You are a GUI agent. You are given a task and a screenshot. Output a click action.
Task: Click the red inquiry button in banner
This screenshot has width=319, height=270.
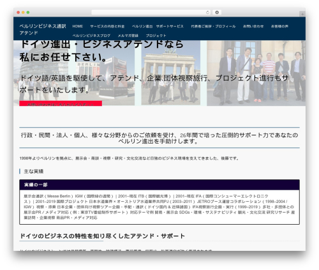tap(61, 103)
